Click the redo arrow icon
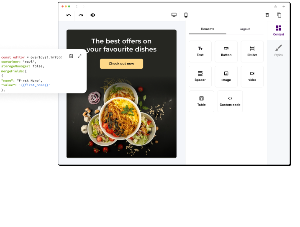 [x=81, y=15]
